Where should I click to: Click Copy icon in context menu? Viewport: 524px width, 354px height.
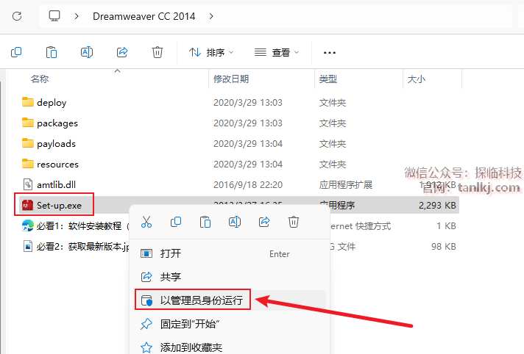176,222
